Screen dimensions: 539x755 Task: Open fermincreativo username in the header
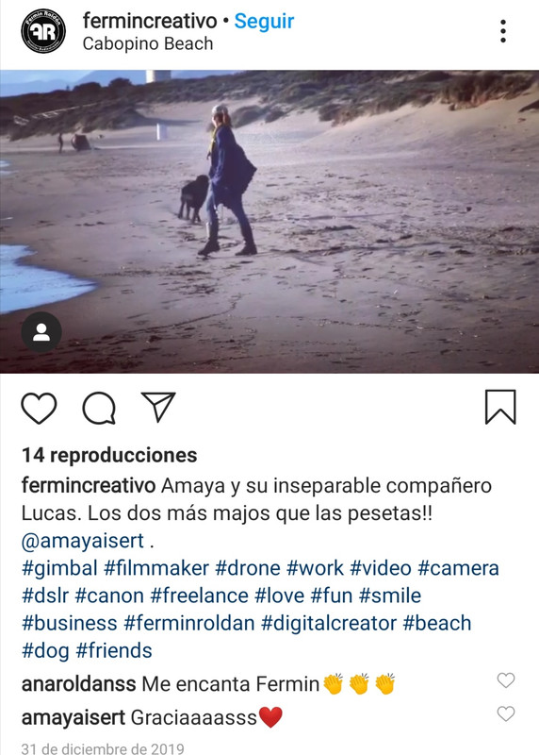(x=150, y=21)
